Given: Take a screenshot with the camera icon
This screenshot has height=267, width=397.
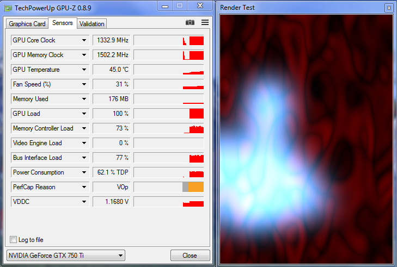Looking at the screenshot, I should (190, 22).
